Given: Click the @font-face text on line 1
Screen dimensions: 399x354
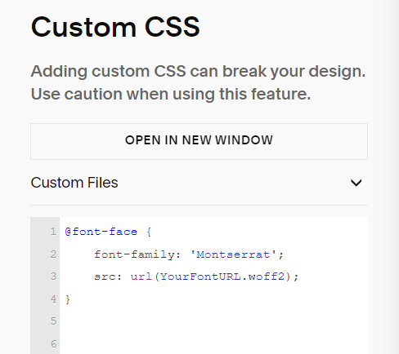Looking at the screenshot, I should (101, 232).
